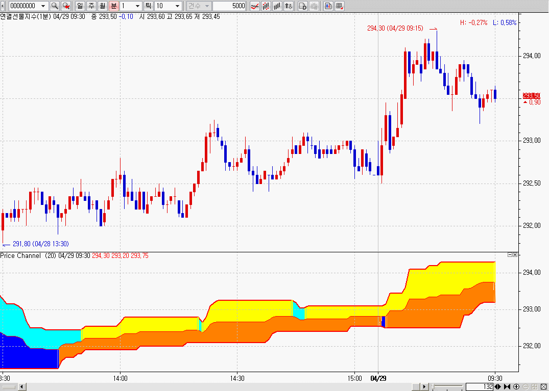
Task: Open the symbol code dropdown 00000000
Action: [x=43, y=6]
